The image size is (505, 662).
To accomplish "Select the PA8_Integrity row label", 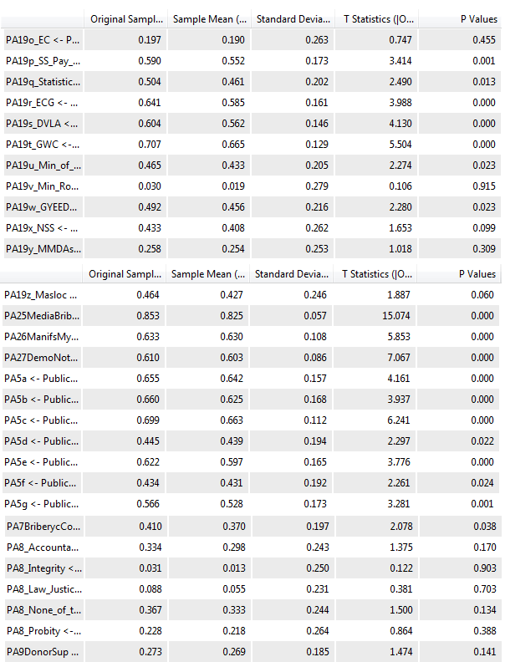I will pos(43,568).
